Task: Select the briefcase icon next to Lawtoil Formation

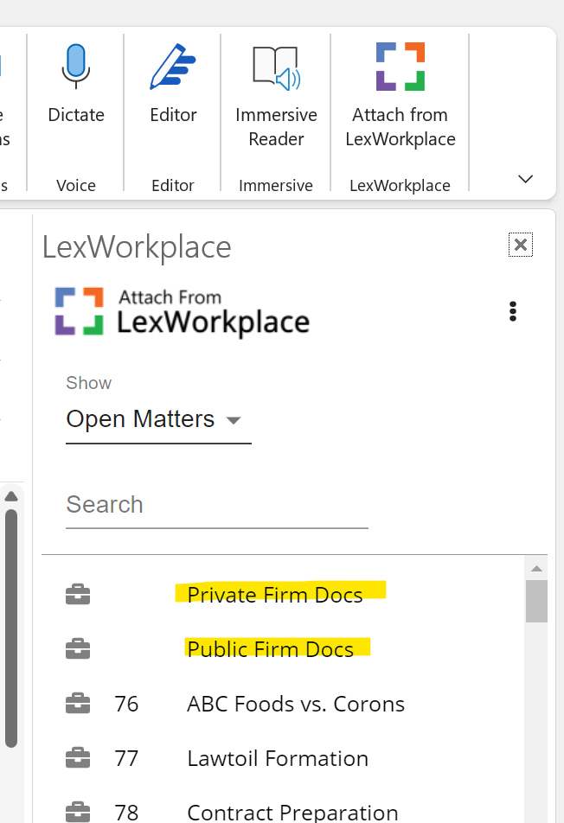Action: 78,758
